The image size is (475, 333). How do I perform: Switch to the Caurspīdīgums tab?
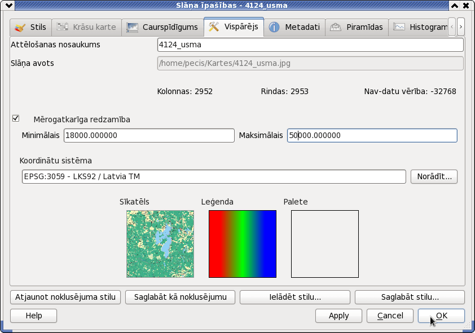tap(162, 27)
